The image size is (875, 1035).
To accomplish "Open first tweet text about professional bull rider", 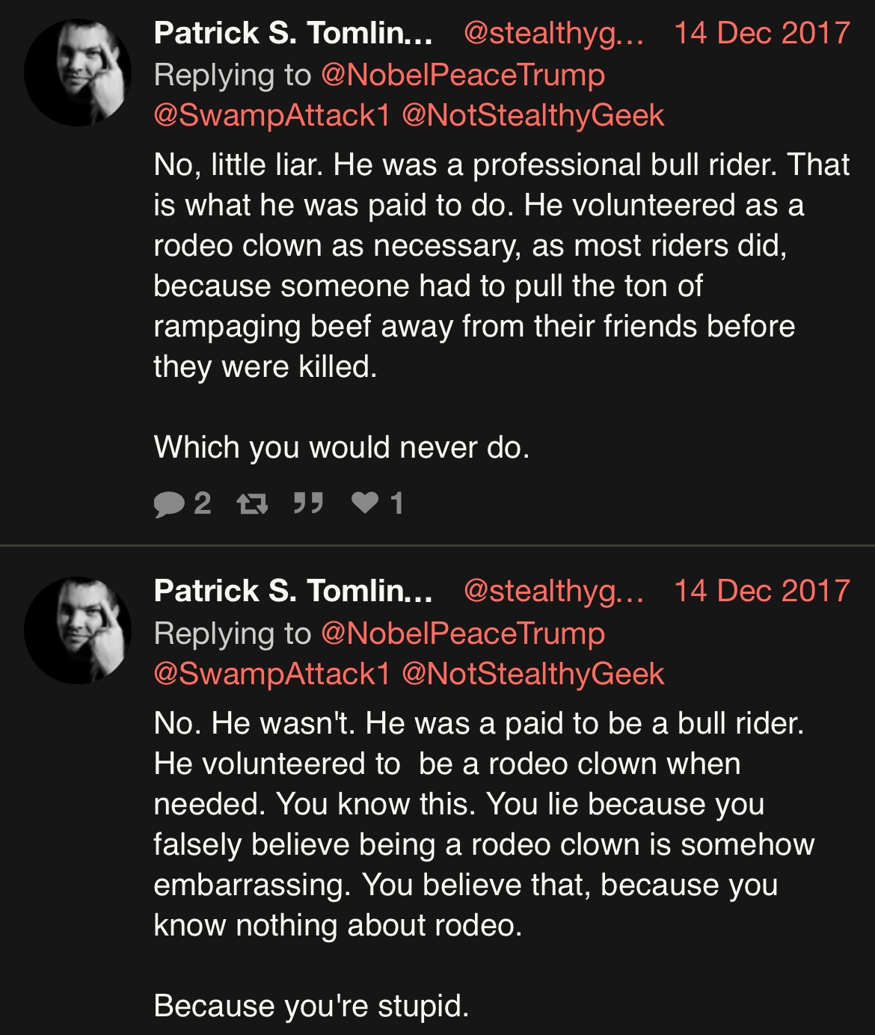I will point(501,306).
